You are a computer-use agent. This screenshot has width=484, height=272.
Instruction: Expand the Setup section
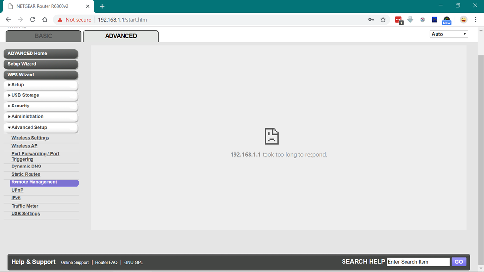click(x=41, y=85)
